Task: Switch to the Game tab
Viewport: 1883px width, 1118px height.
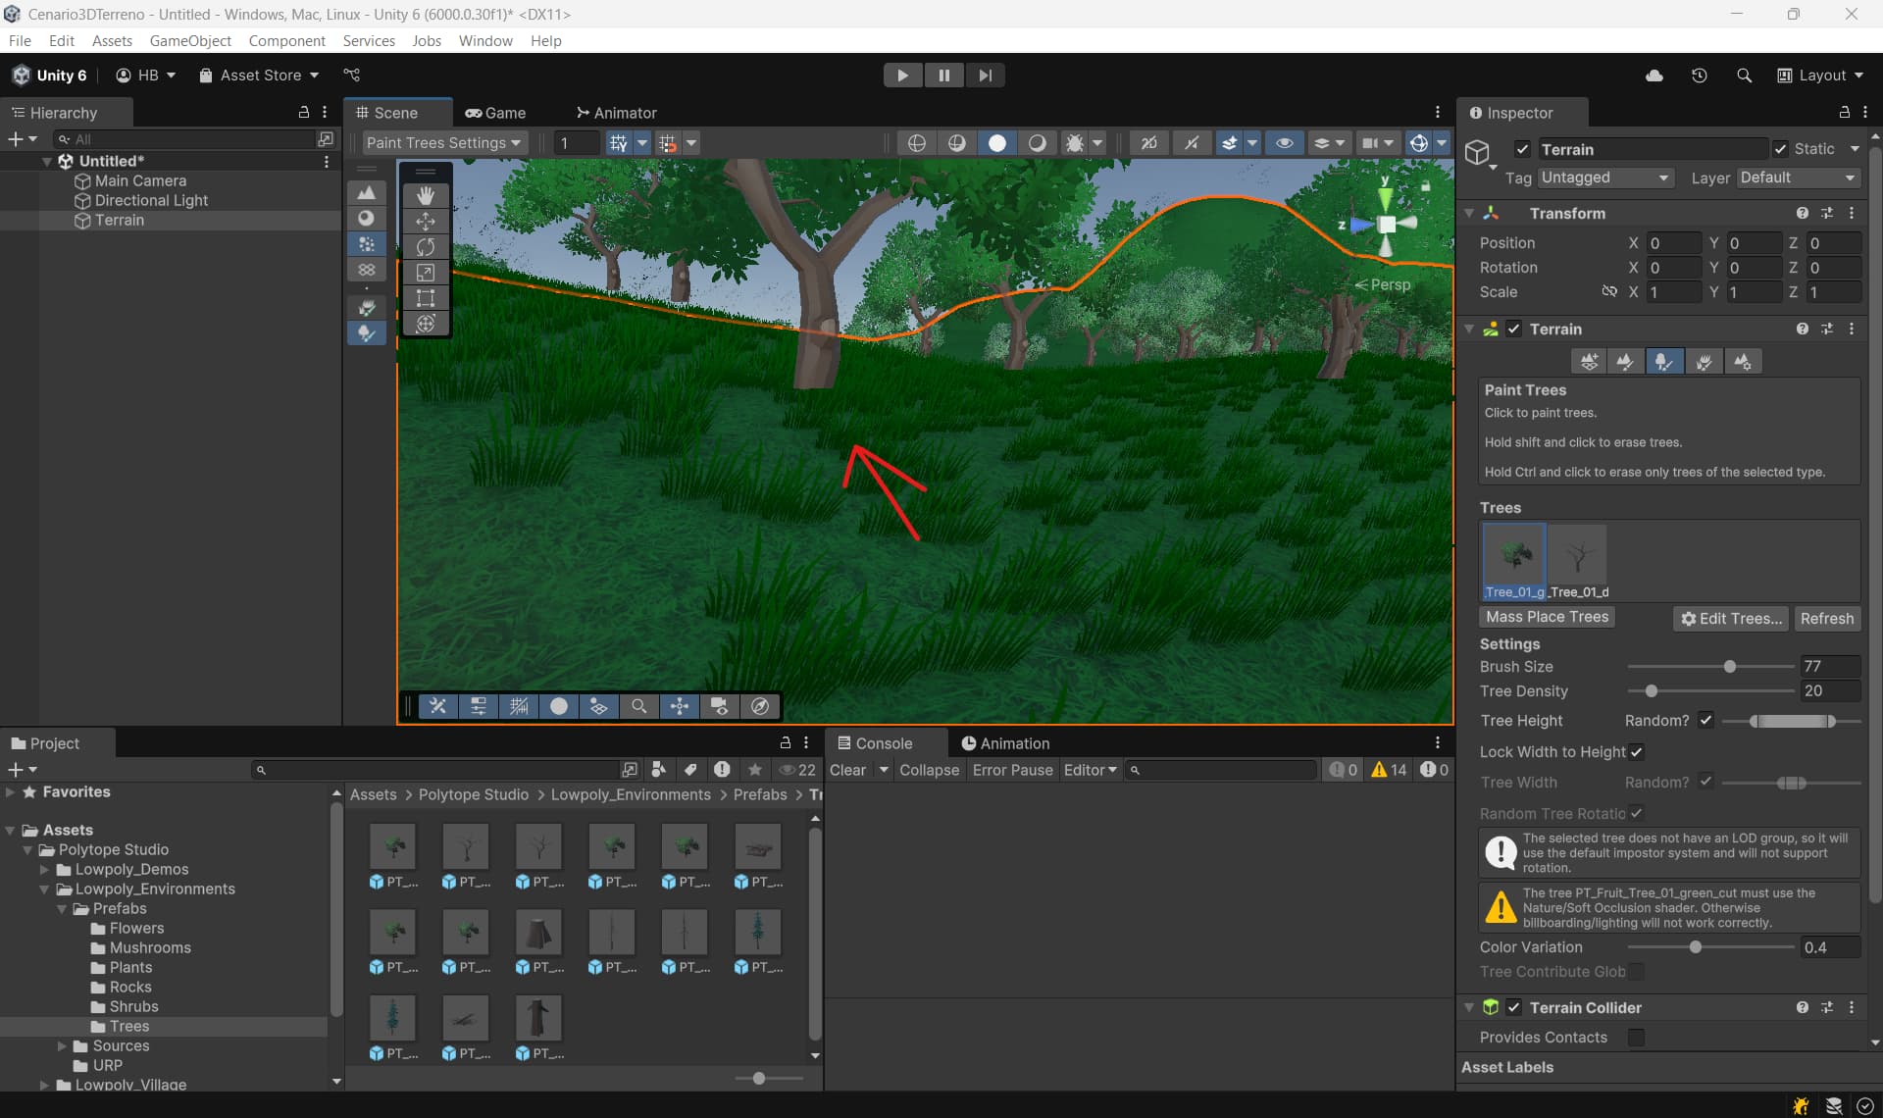Action: (x=495, y=113)
